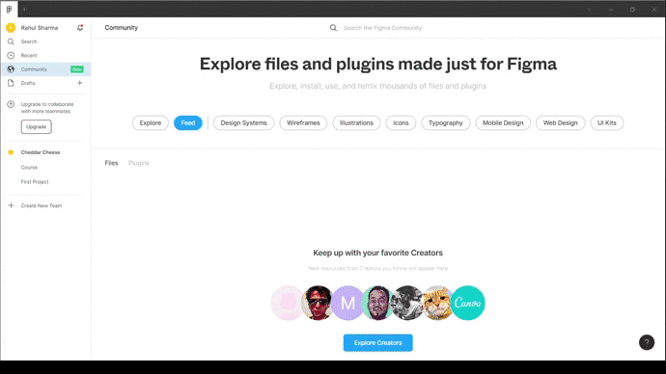The image size is (666, 374).
Task: Switch to the Files tab
Action: 111,163
